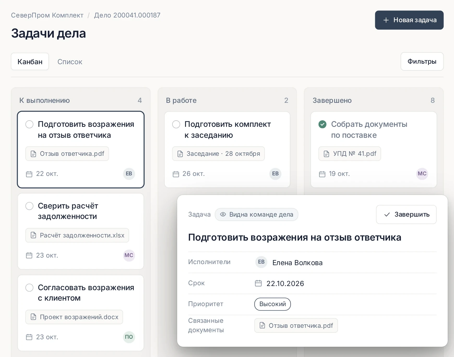Complete the Подготовить комплект к заседанию task circle
This screenshot has height=357, width=454.
176,124
